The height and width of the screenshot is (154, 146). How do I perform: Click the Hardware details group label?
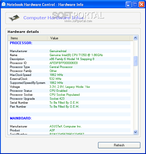[x=23, y=32]
